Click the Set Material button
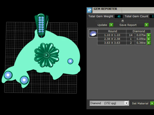 click(x=140, y=103)
